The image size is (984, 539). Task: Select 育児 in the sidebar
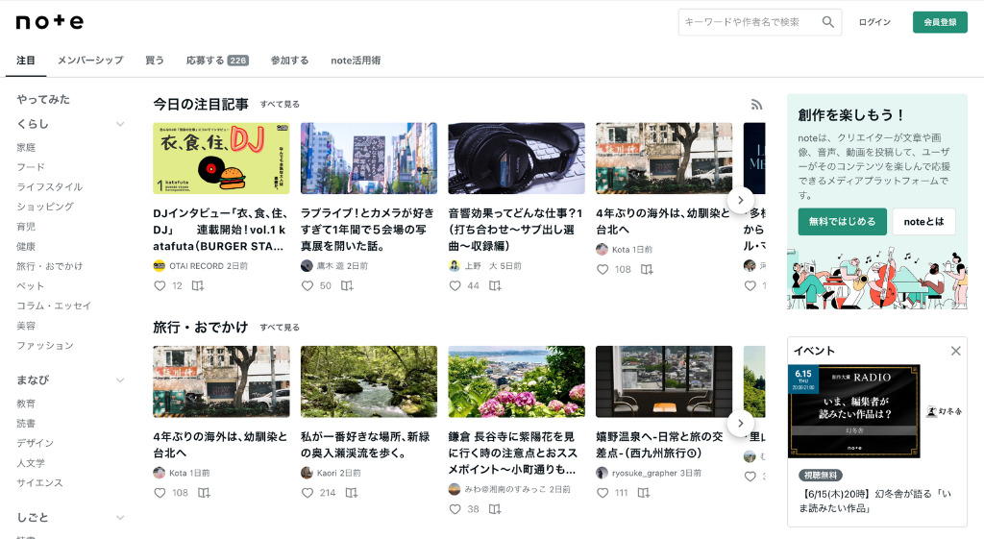point(26,227)
